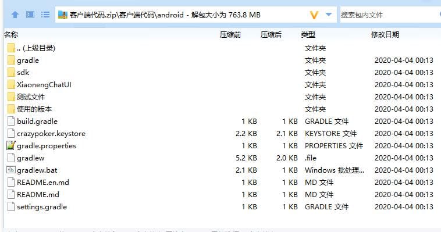Switch to list view icon
The height and width of the screenshot is (232, 441).
(x=45, y=15)
